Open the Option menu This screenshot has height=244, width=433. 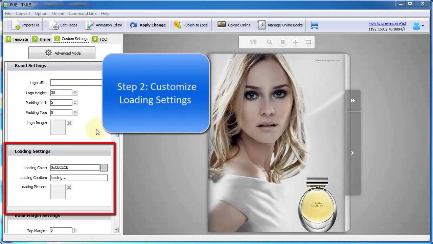(x=41, y=14)
